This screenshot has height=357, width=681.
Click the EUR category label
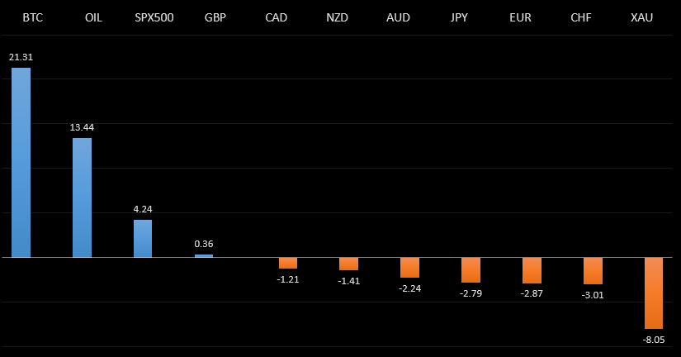(520, 17)
